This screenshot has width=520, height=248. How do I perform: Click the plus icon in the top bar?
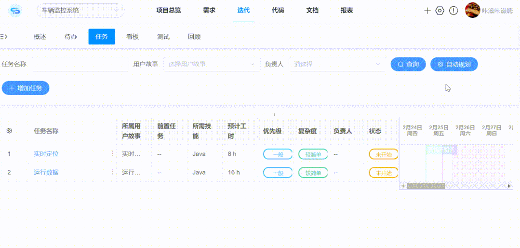point(427,11)
